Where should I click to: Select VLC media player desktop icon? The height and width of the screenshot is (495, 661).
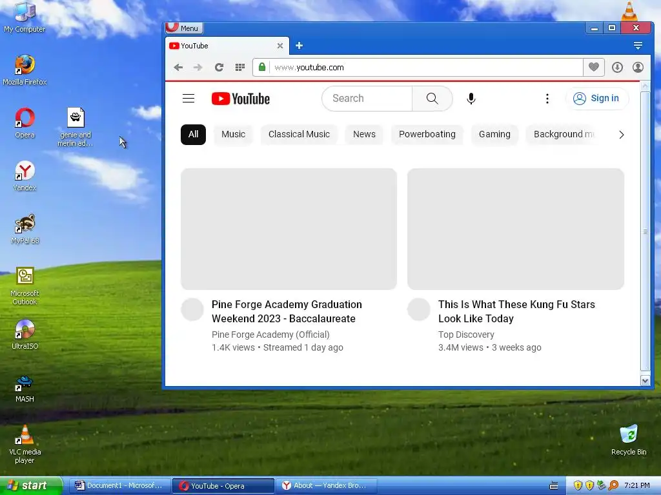[25, 445]
